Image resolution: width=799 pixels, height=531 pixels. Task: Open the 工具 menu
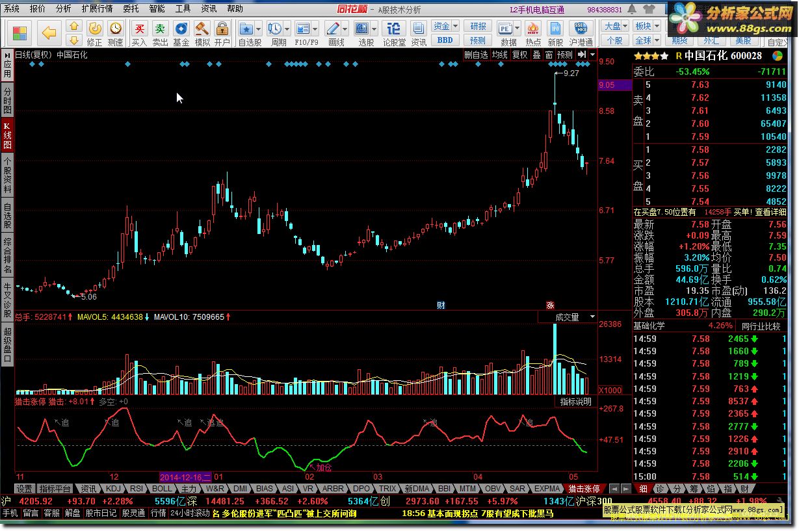pyautogui.click(x=183, y=9)
